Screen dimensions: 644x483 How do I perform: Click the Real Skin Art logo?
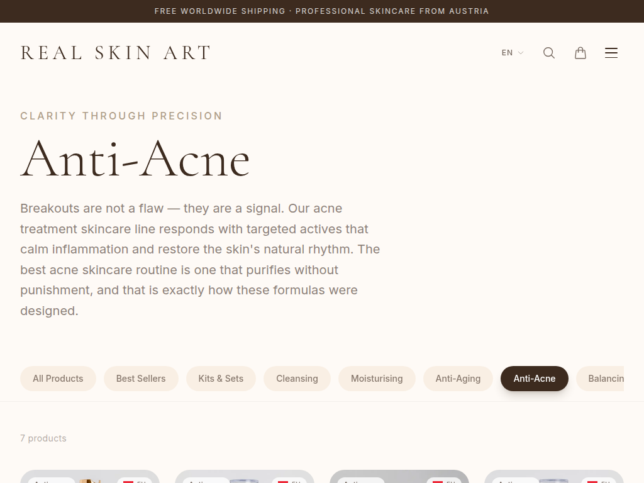click(116, 53)
